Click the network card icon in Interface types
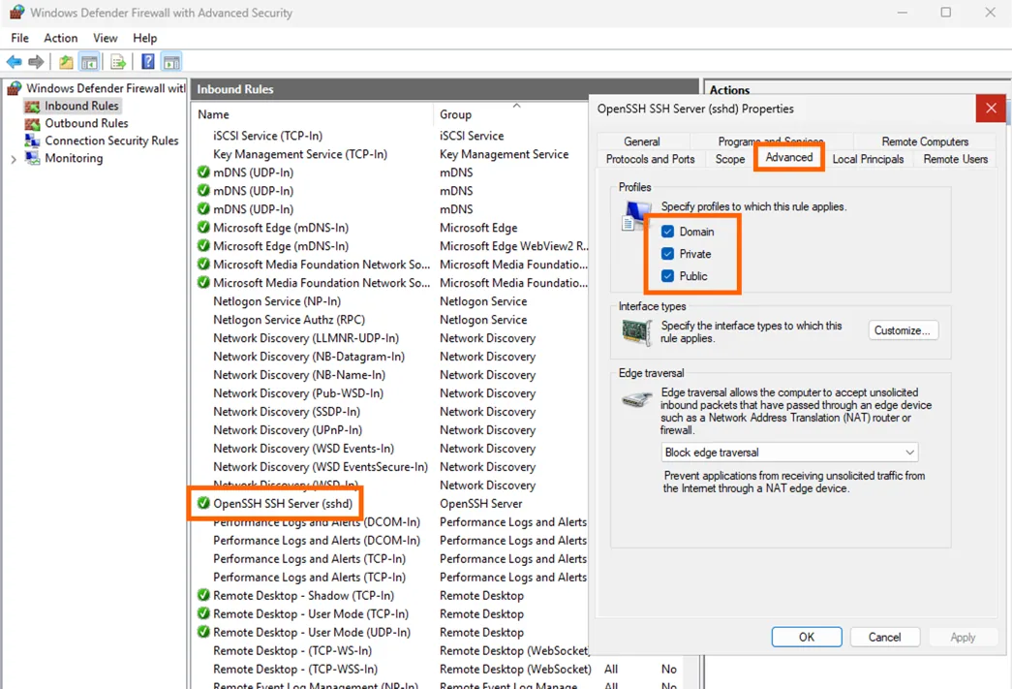 pyautogui.click(x=636, y=332)
